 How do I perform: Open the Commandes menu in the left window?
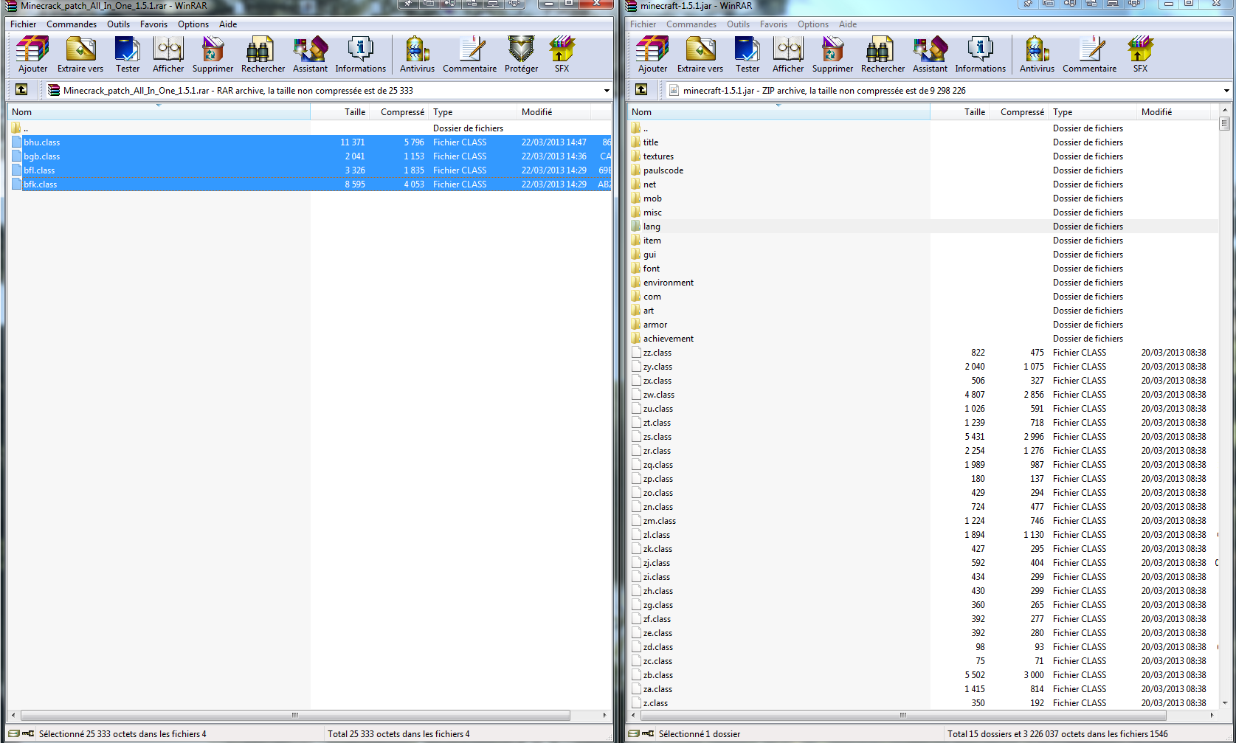72,24
